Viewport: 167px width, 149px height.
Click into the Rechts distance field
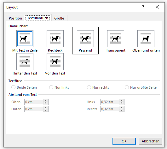click(110, 109)
